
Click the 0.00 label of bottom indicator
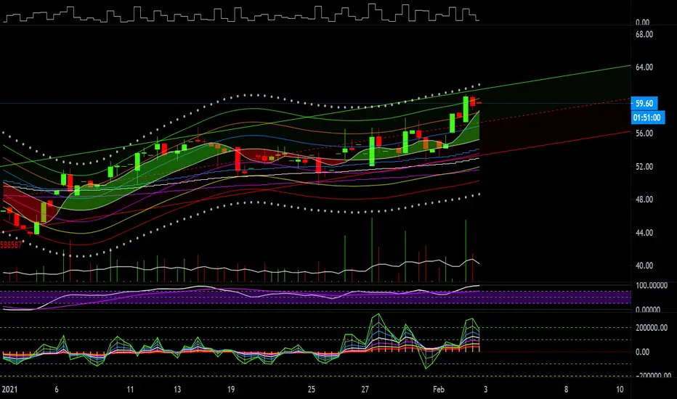pos(642,352)
